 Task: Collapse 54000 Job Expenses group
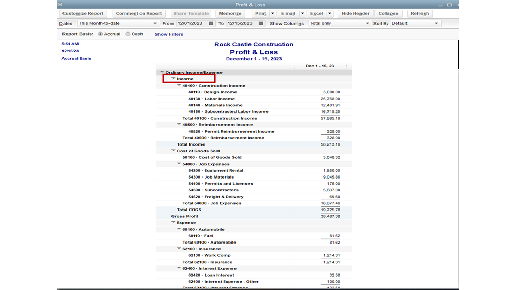(179, 164)
